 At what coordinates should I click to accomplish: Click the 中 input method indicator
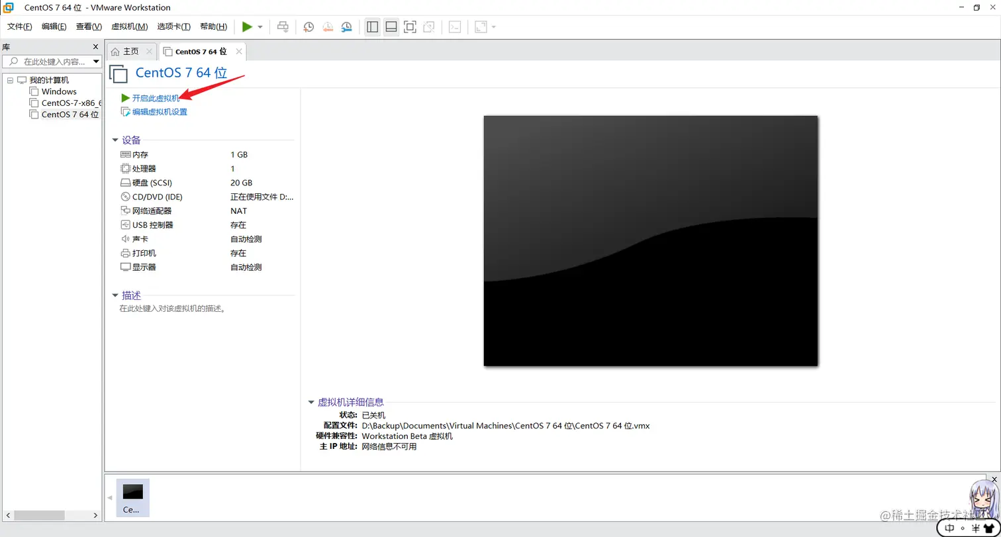(x=950, y=528)
